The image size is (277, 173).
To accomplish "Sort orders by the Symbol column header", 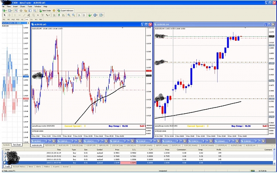I will point(99,150).
